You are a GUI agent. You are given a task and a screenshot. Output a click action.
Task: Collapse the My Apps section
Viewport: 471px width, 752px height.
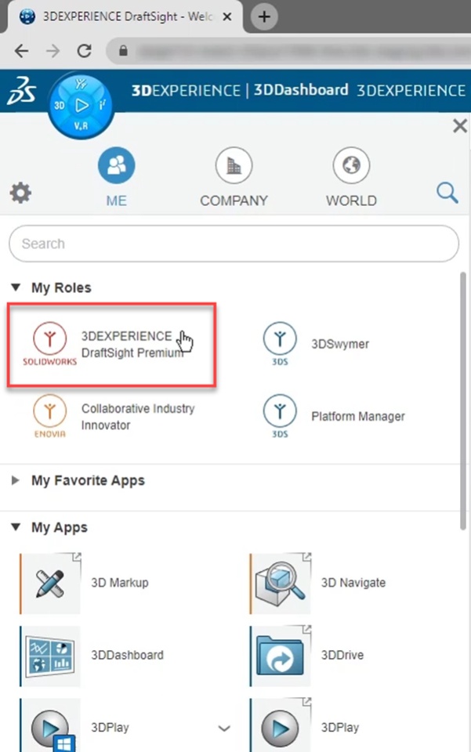16,528
